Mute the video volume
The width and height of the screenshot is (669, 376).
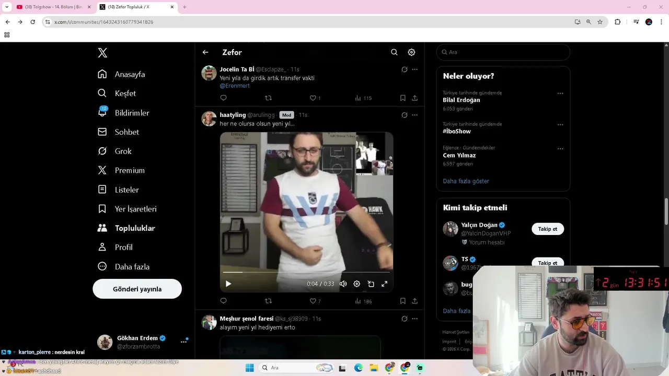pyautogui.click(x=343, y=284)
